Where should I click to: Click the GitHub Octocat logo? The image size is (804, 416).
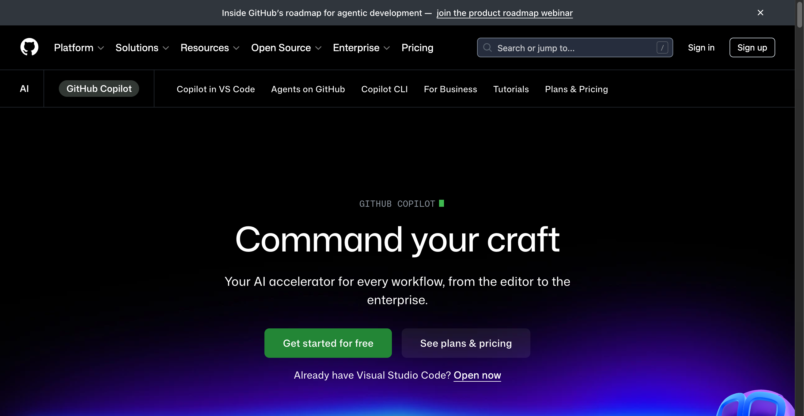[29, 47]
